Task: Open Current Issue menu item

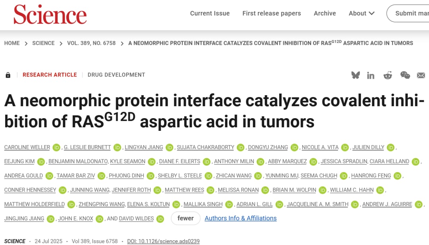Action: pos(210,13)
